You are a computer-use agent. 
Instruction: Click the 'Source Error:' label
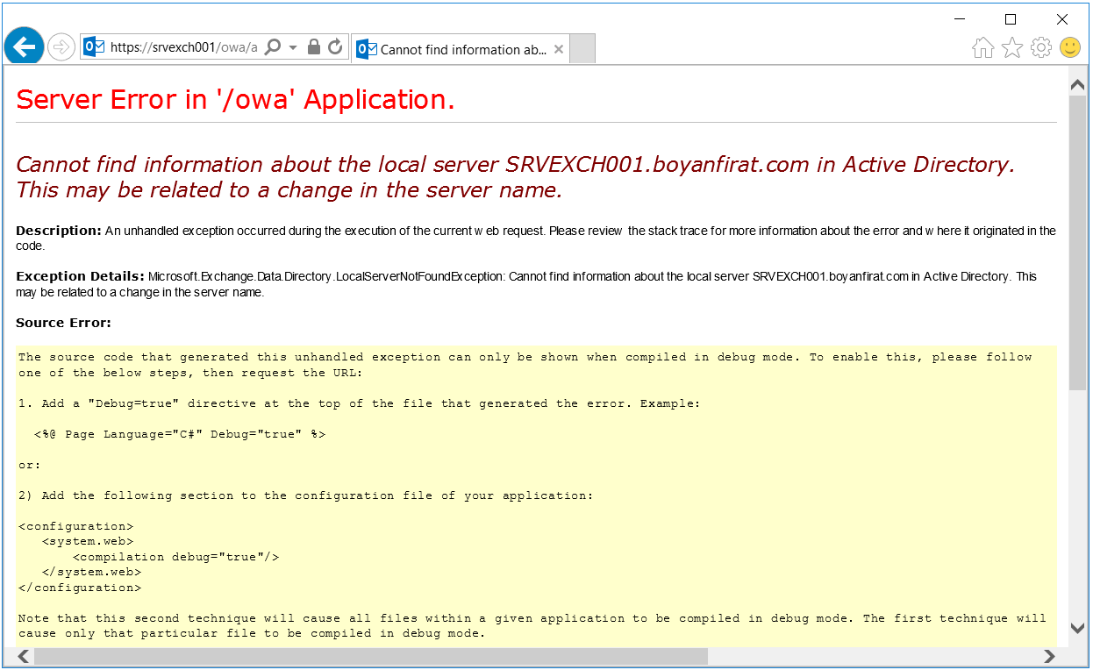point(63,323)
